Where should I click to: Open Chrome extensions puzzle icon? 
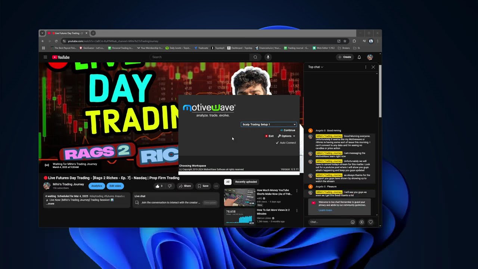click(x=354, y=41)
